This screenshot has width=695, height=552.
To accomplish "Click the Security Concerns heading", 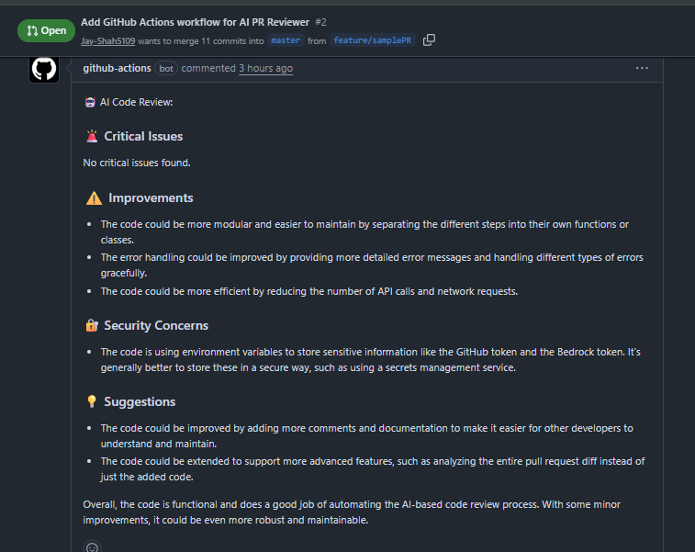I will [156, 325].
